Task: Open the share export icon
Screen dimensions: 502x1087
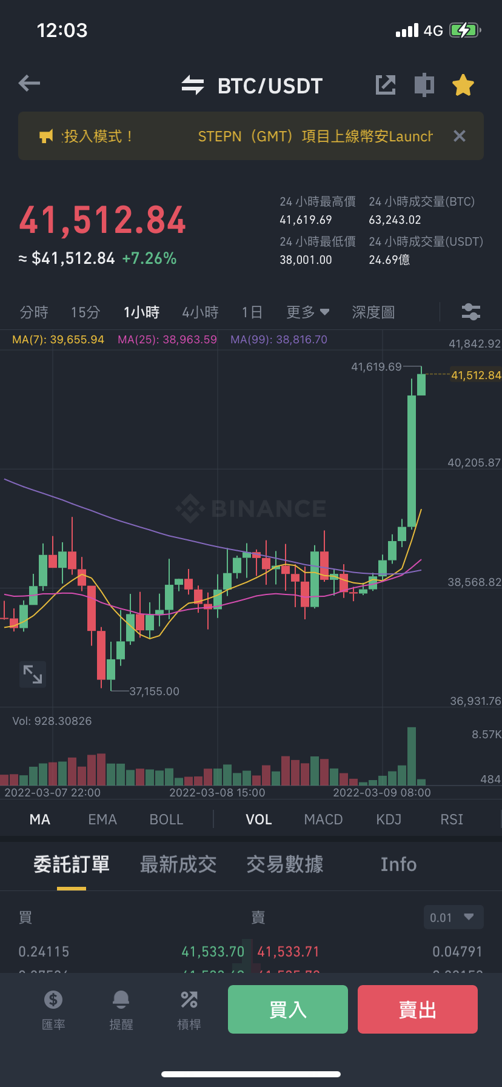Action: [x=386, y=85]
